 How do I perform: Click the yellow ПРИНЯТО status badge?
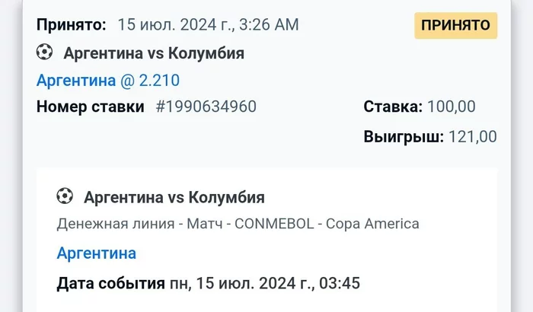click(x=455, y=25)
